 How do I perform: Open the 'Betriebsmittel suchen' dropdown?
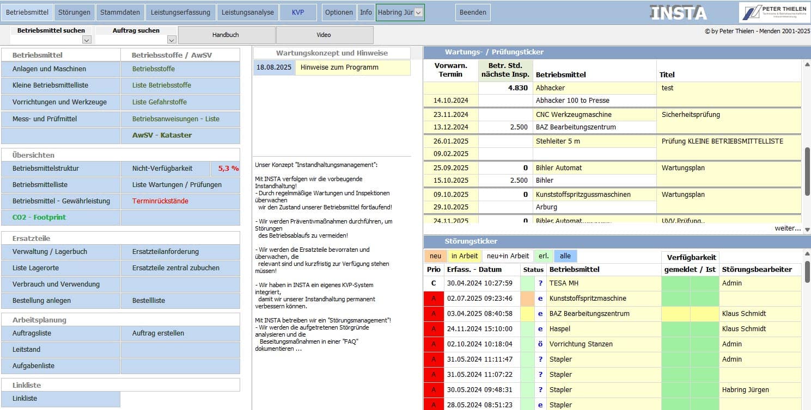pyautogui.click(x=86, y=40)
